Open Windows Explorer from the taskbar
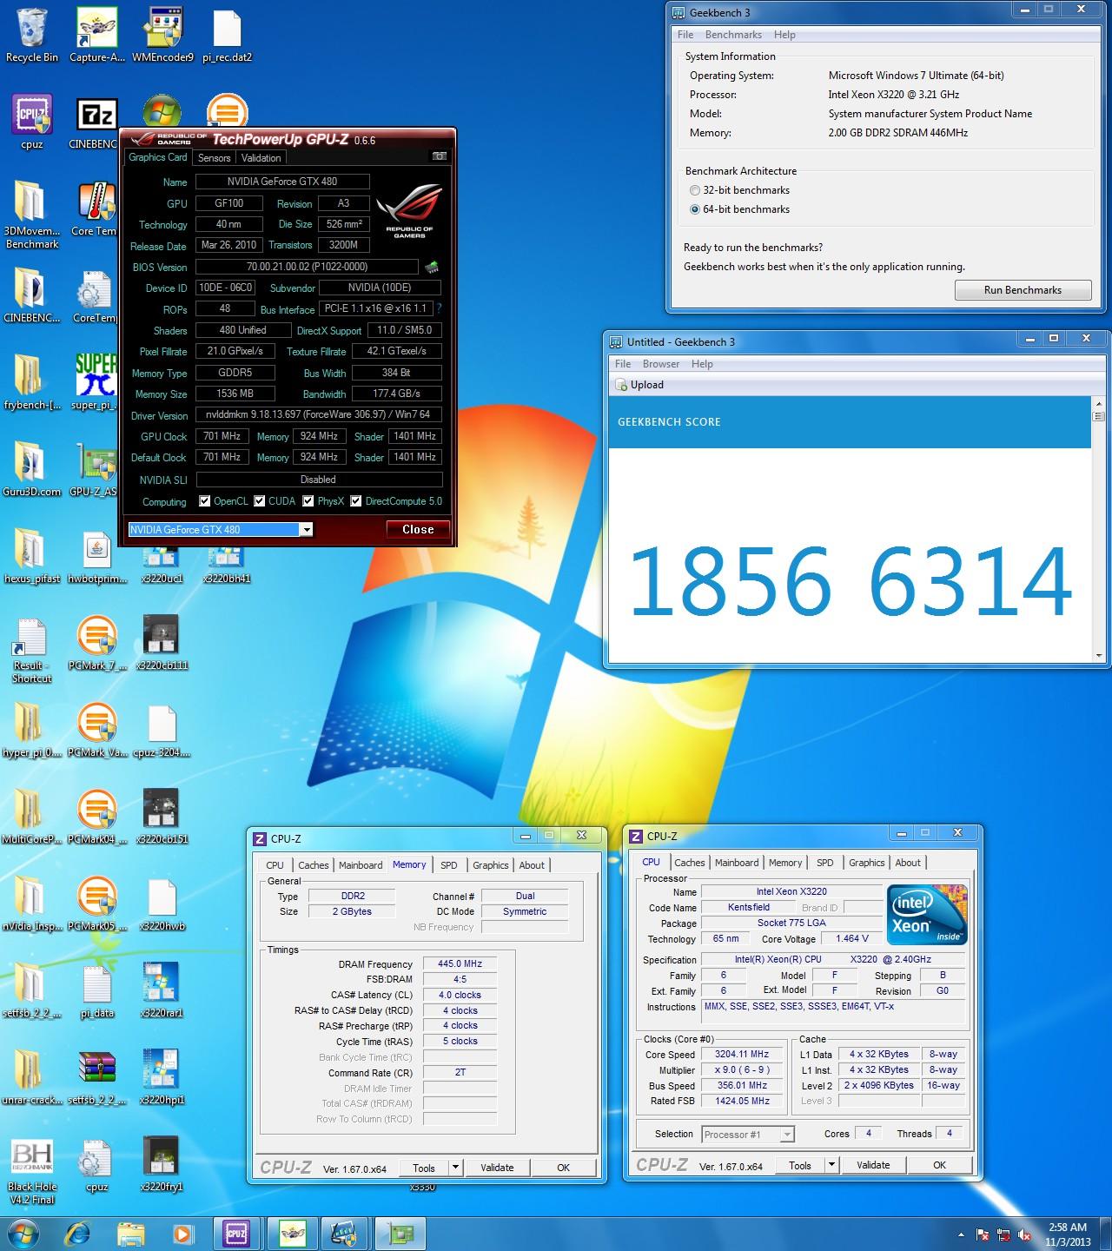 point(131,1233)
